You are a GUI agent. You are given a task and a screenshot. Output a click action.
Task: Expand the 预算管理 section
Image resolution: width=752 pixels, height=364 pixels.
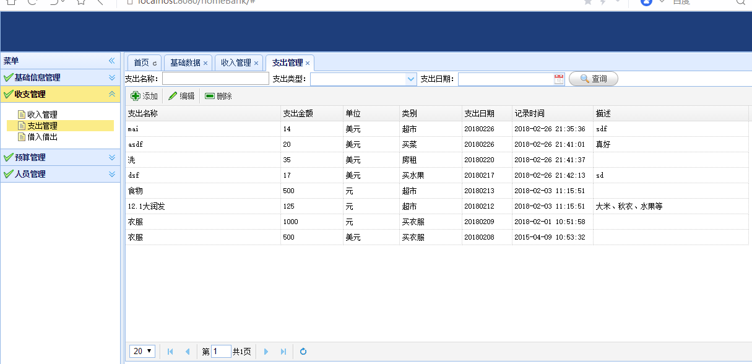[112, 157]
